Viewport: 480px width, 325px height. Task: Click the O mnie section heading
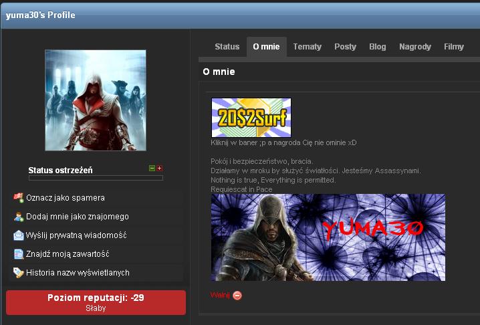pyautogui.click(x=219, y=72)
